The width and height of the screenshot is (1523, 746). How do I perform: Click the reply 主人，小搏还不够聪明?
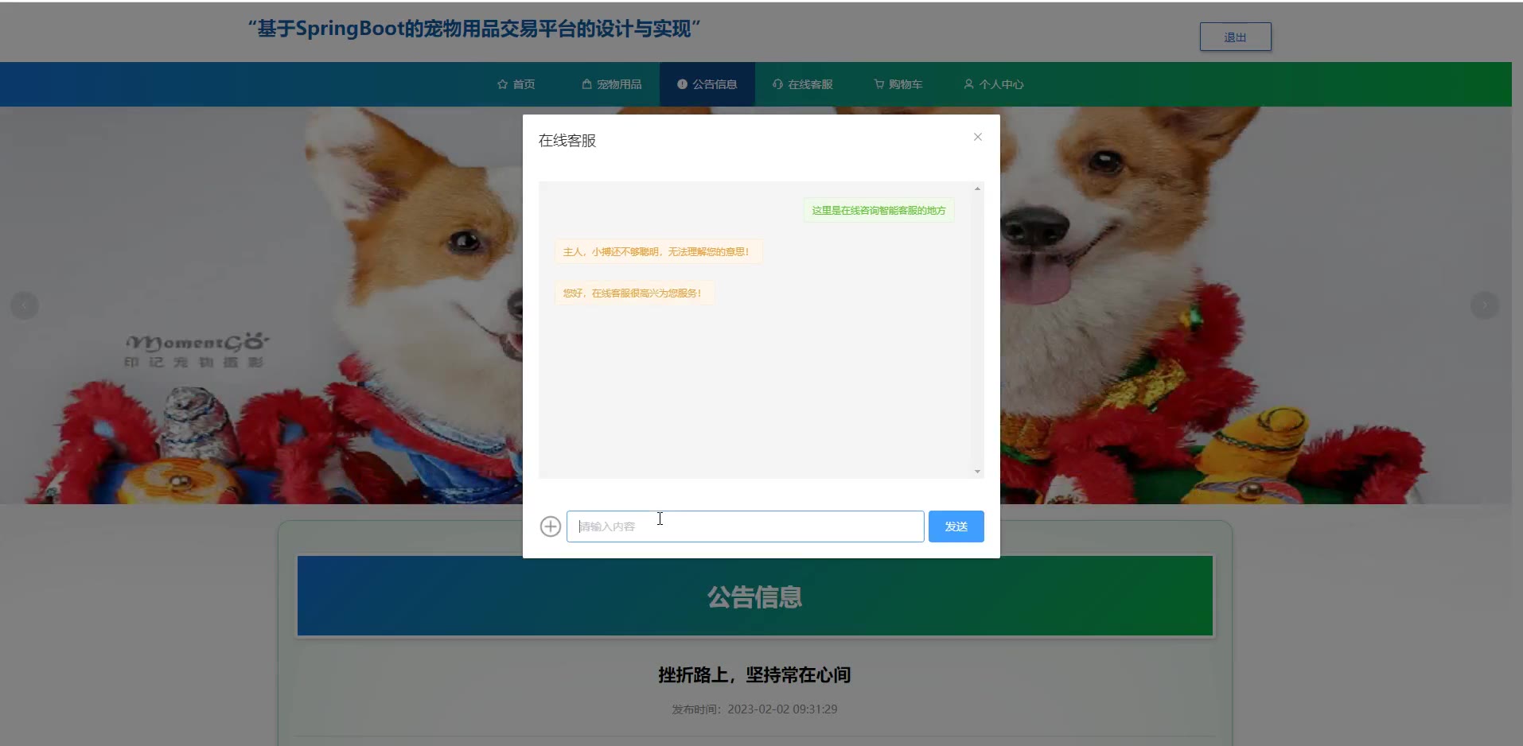[658, 252]
